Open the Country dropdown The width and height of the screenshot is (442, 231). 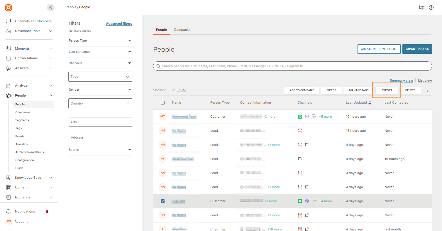[x=100, y=103]
